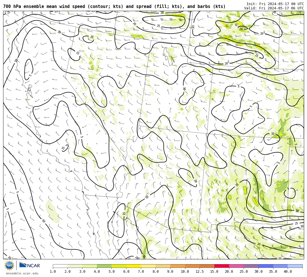The image size is (307, 277).
Task: Pick the pink 20.0–25.0 colorbar swatch
Action: coord(236,266)
